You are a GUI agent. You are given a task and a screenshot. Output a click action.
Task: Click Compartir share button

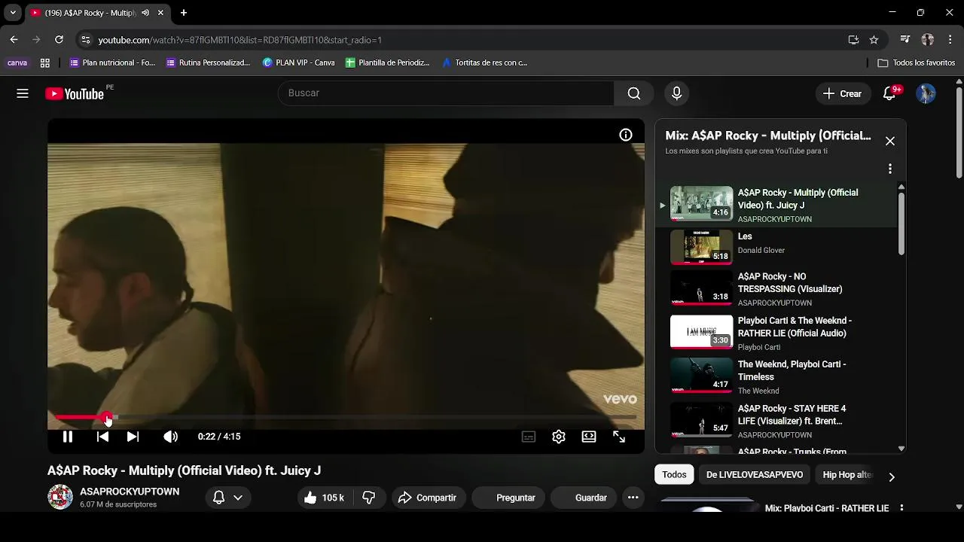point(428,498)
